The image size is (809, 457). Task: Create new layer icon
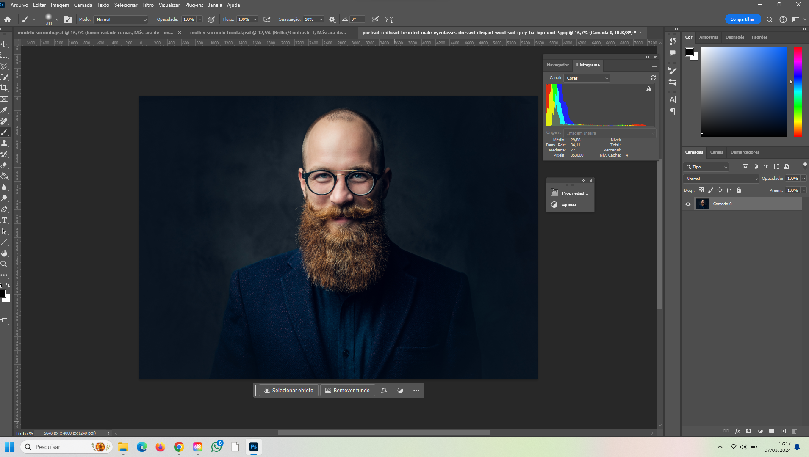tap(783, 431)
